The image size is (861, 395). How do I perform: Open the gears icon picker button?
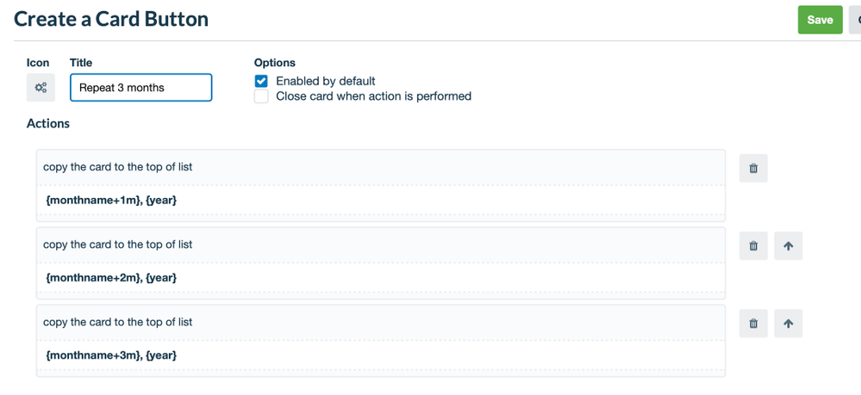(x=41, y=87)
